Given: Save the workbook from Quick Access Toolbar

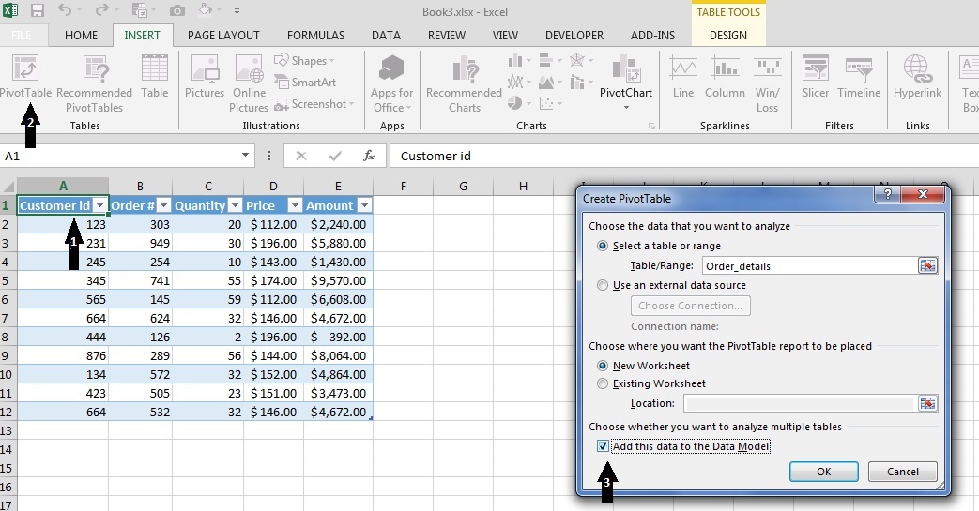Looking at the screenshot, I should click(38, 10).
